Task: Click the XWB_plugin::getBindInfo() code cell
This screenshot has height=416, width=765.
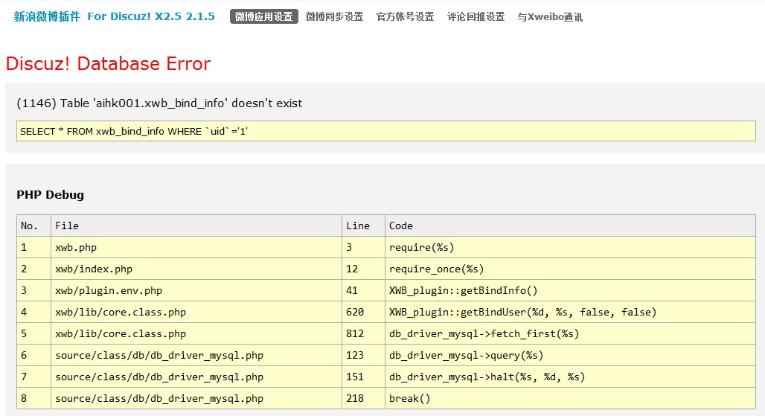Action: [x=570, y=291]
